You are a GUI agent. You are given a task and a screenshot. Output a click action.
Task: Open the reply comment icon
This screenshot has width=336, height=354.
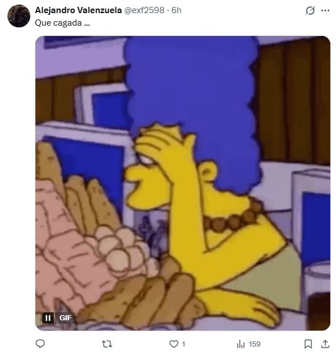40,344
